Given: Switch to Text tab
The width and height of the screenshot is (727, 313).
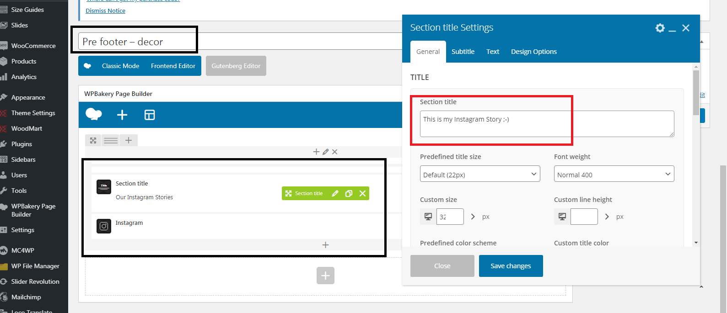Looking at the screenshot, I should click(x=493, y=52).
